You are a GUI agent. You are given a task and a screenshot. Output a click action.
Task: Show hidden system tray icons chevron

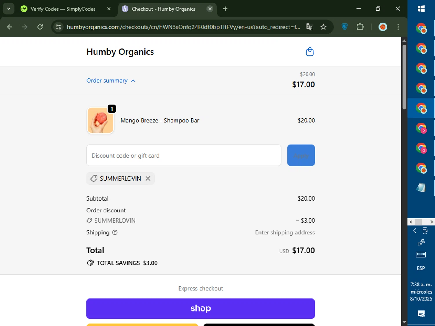pyautogui.click(x=415, y=231)
